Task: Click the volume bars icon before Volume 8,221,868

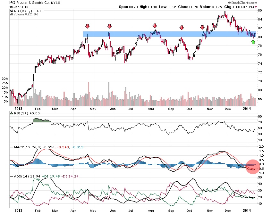Action: pyautogui.click(x=12, y=14)
